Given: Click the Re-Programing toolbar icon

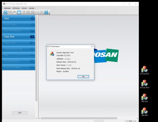Looking at the screenshot, I should click(x=37, y=12).
